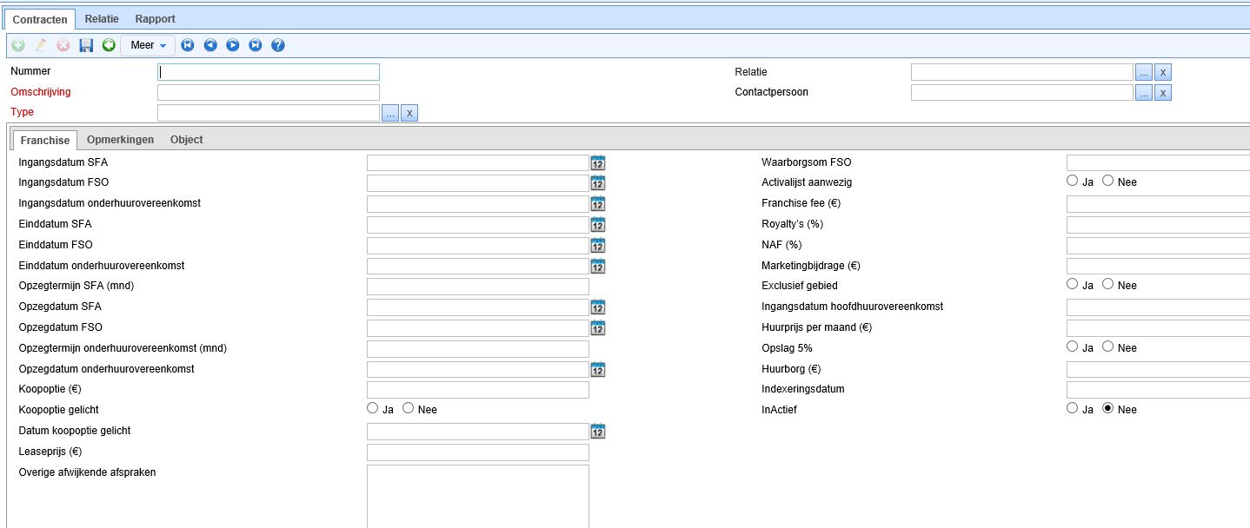Go to the first record
The image size is (1250, 528).
click(x=188, y=45)
